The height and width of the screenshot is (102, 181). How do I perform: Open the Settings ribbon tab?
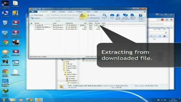(79, 12)
